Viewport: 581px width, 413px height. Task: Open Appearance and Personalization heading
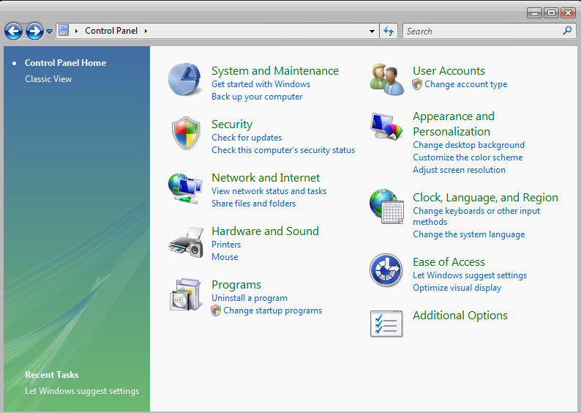point(454,124)
